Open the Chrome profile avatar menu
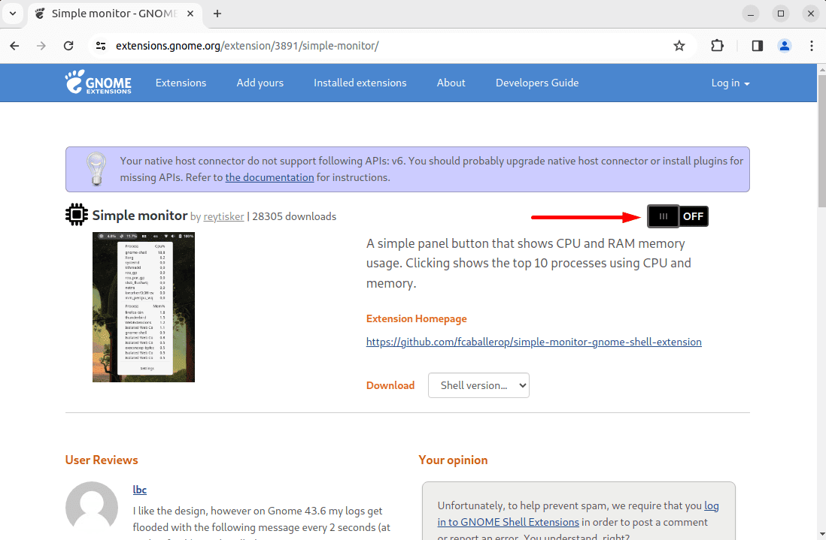Viewport: 826px width, 540px height. (x=785, y=46)
